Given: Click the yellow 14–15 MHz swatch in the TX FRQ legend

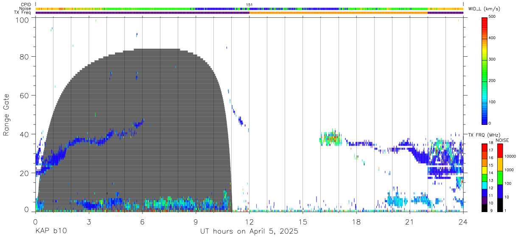Looking at the screenshot, I should [485, 170].
